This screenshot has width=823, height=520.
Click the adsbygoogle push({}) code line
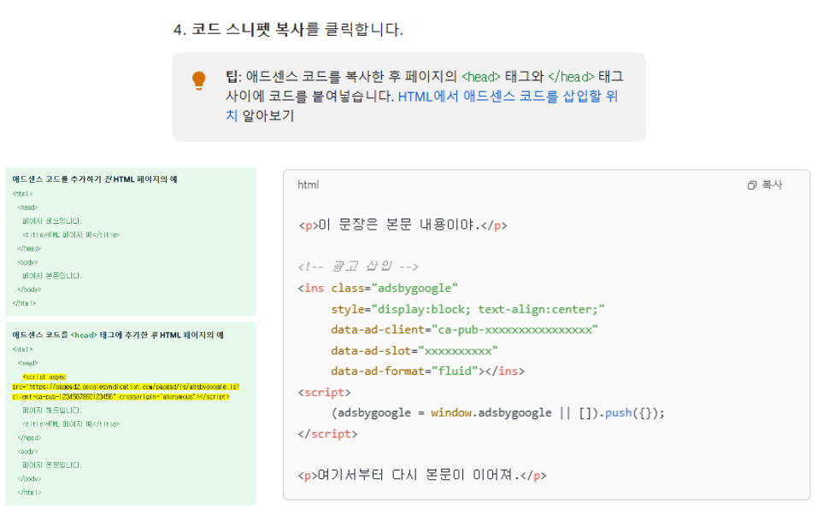click(498, 413)
